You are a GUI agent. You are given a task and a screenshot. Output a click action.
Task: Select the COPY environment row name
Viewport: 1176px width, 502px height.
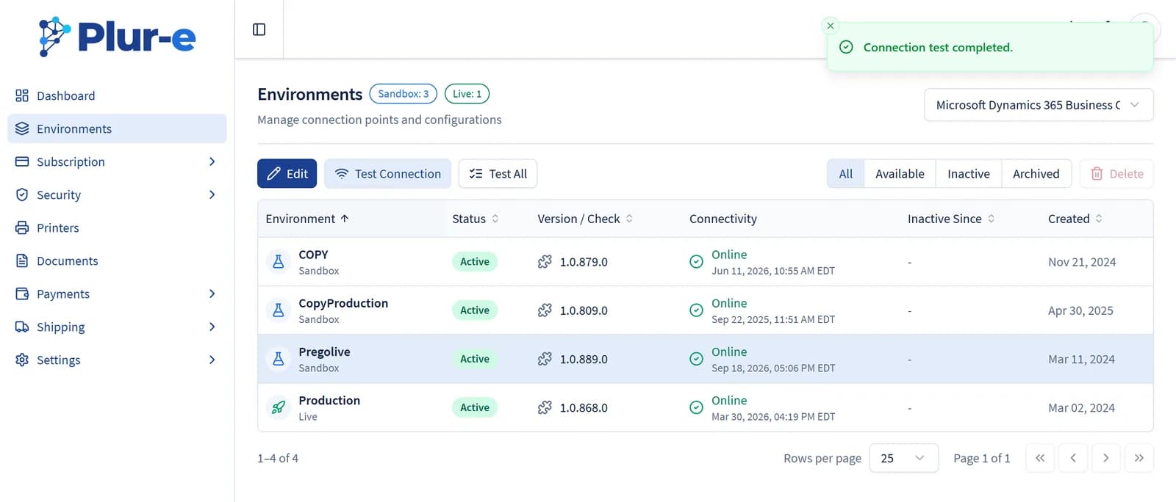pos(313,255)
